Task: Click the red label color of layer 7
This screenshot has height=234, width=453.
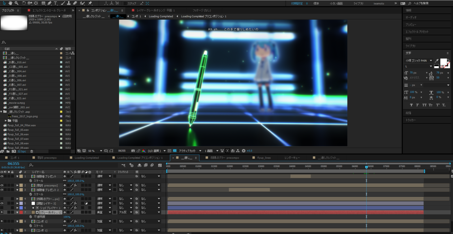Action: pyautogui.click(x=21, y=212)
